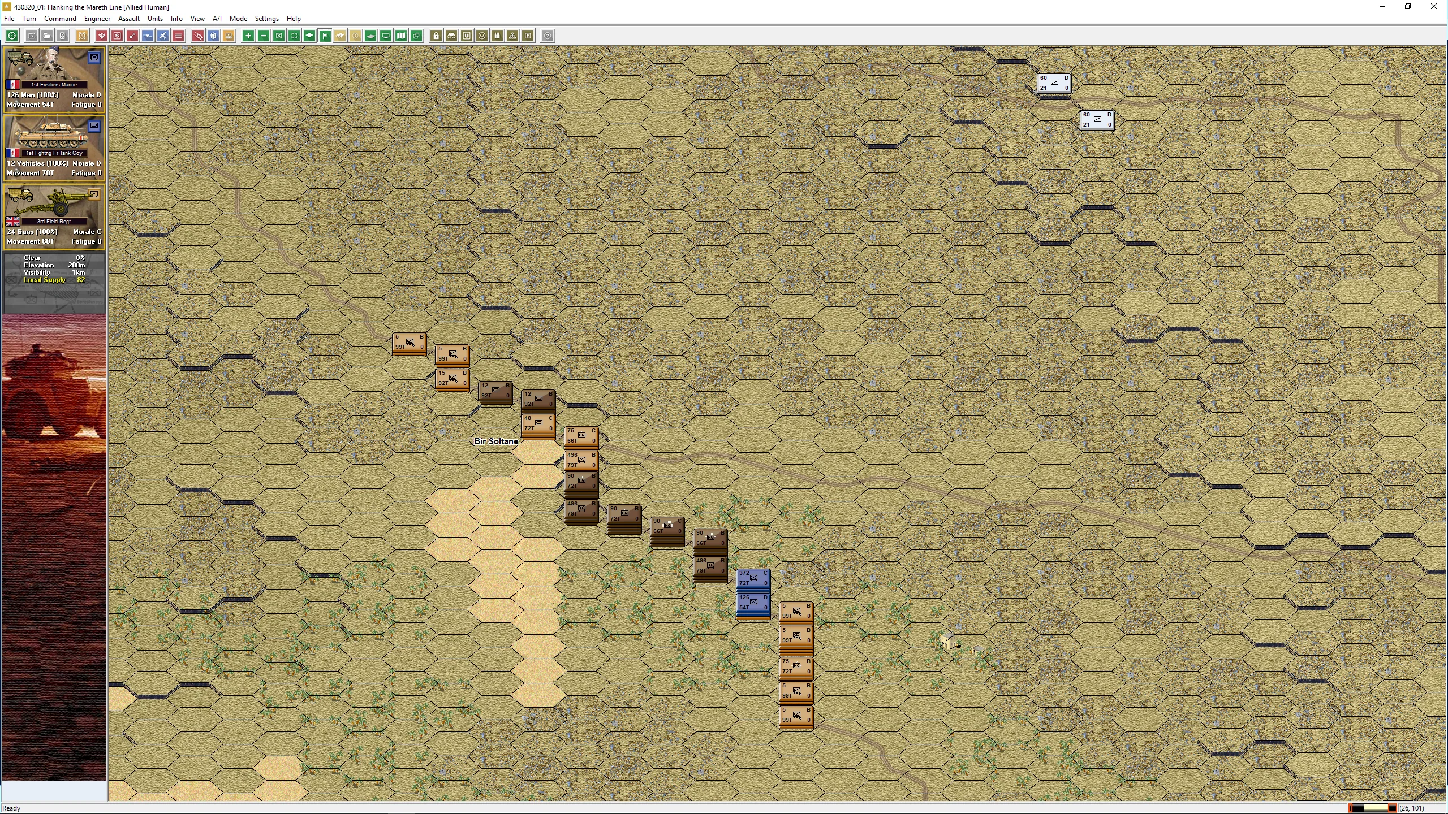
Task: Click the binoculars toolbar icon
Action: pos(451,36)
